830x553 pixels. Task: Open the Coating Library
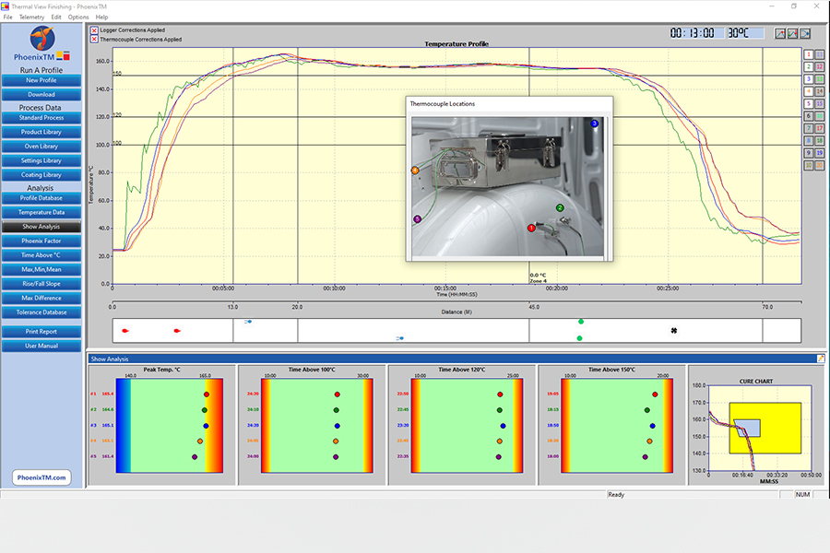[x=41, y=175]
